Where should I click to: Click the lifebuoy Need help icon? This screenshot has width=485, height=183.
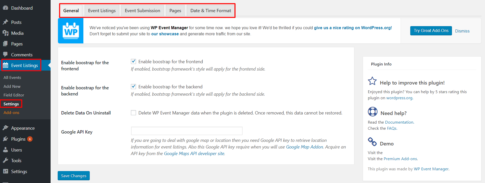[373, 112]
